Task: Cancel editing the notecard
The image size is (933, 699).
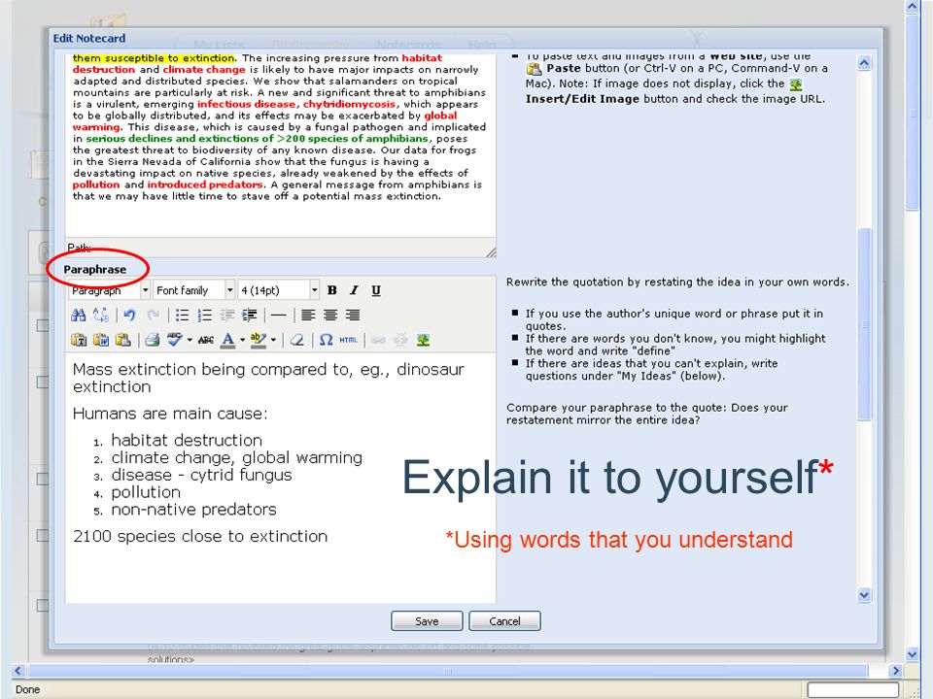Action: 504,621
